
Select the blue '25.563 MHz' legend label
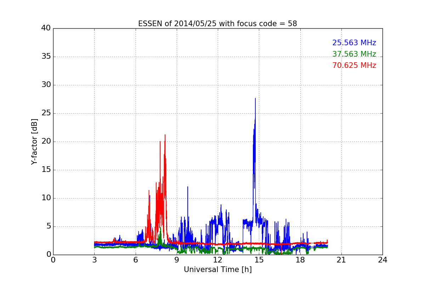click(x=354, y=43)
